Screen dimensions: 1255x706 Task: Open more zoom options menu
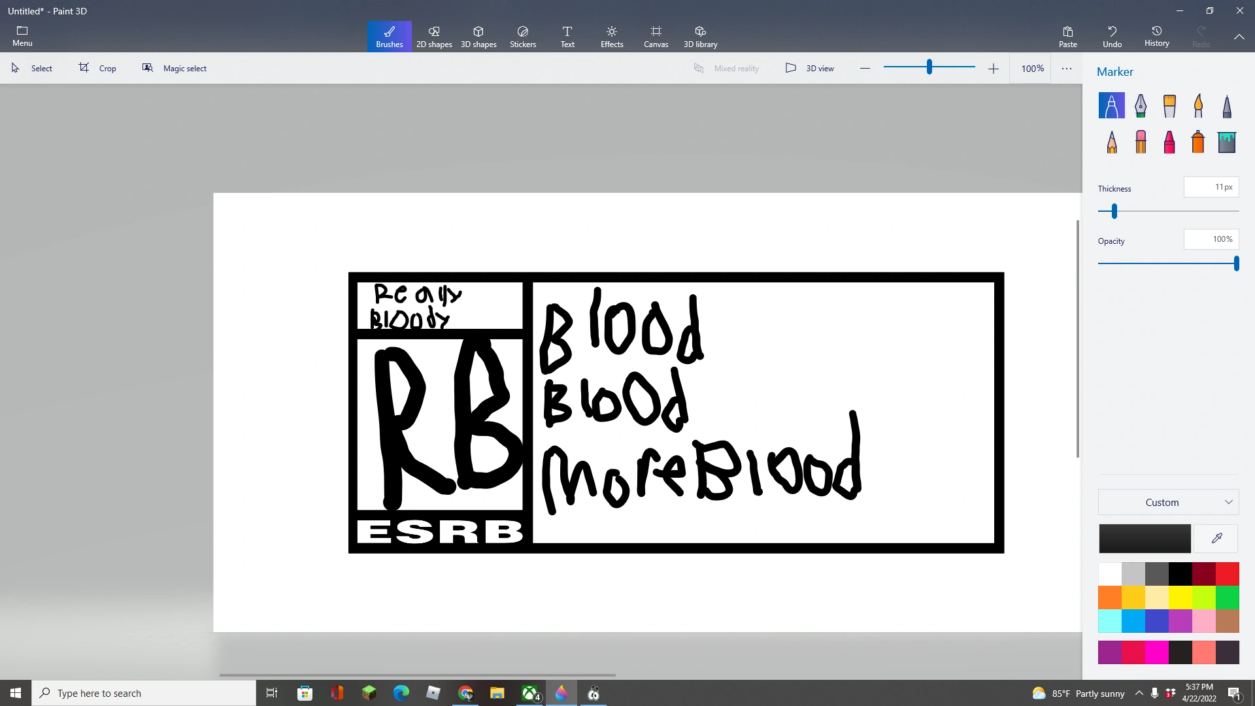1066,67
